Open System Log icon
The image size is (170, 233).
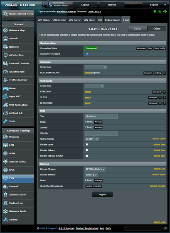tap(5, 203)
